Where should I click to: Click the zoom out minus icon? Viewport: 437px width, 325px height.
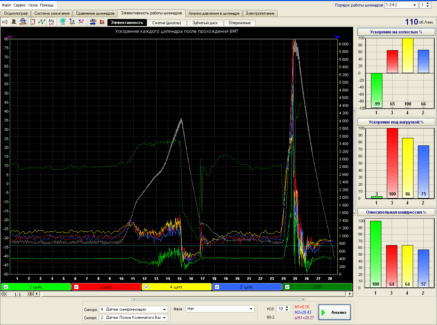click(x=3, y=294)
